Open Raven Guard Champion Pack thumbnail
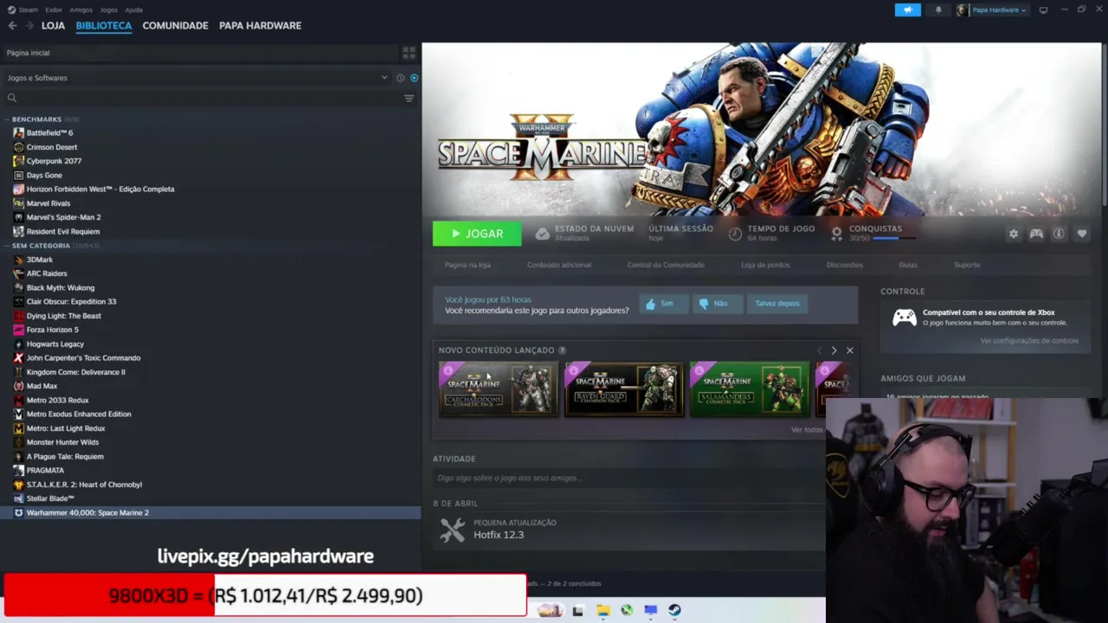This screenshot has width=1108, height=623. coord(624,389)
